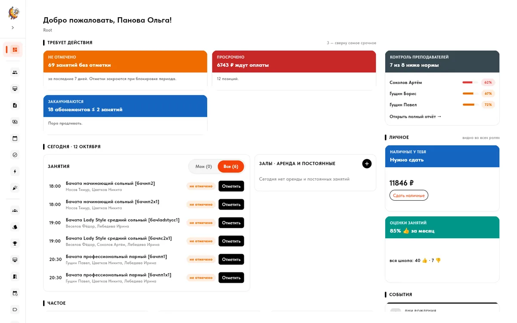517x323 pixels.
Task: Open the calendar-with-refresh icon in sidebar
Action: tap(15, 293)
